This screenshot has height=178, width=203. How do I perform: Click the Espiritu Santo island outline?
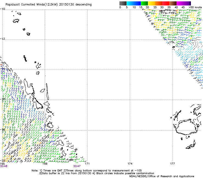click(29, 87)
